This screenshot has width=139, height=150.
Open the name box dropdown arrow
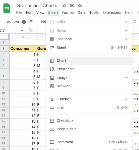coord(22,31)
